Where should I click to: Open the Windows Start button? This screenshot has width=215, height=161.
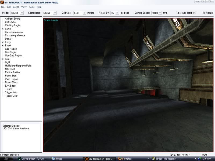click(x=6, y=159)
